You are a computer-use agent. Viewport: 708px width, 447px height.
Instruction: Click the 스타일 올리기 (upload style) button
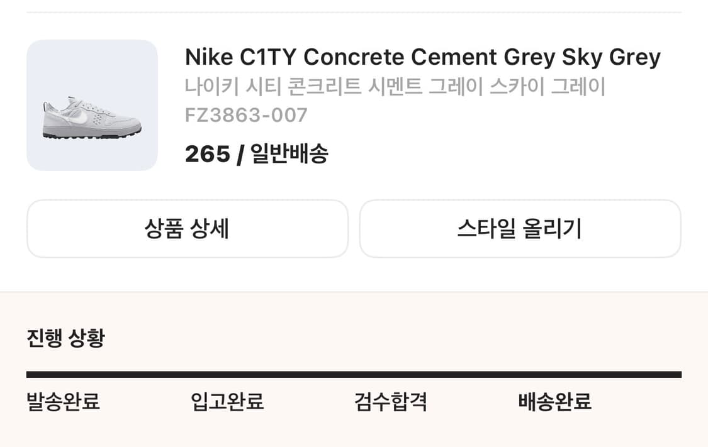coord(519,229)
